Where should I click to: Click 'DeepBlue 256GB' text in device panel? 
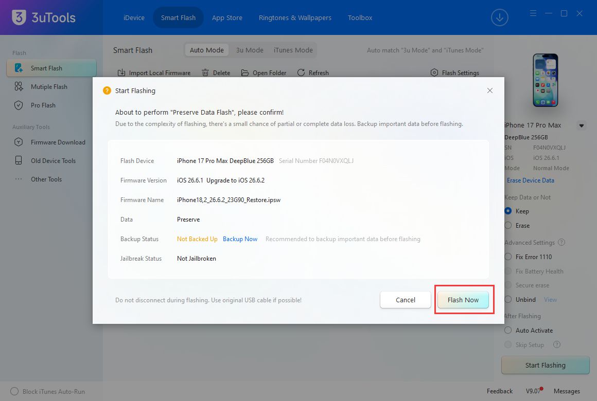point(526,137)
